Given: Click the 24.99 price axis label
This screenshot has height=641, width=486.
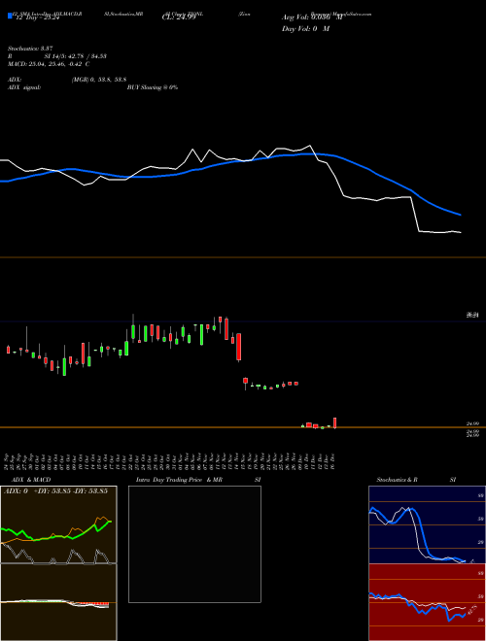Looking at the screenshot, I should (x=472, y=424).
